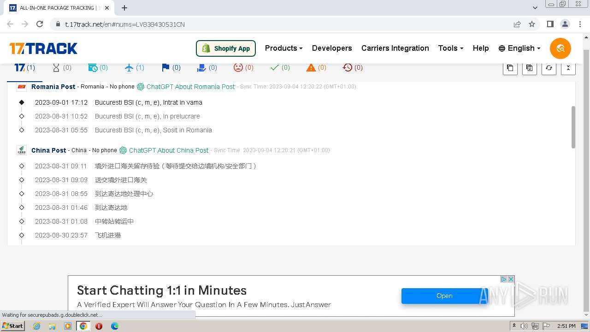Viewport: 590px width, 332px height.
Task: Reload the page with the refresh button
Action: 40,24
